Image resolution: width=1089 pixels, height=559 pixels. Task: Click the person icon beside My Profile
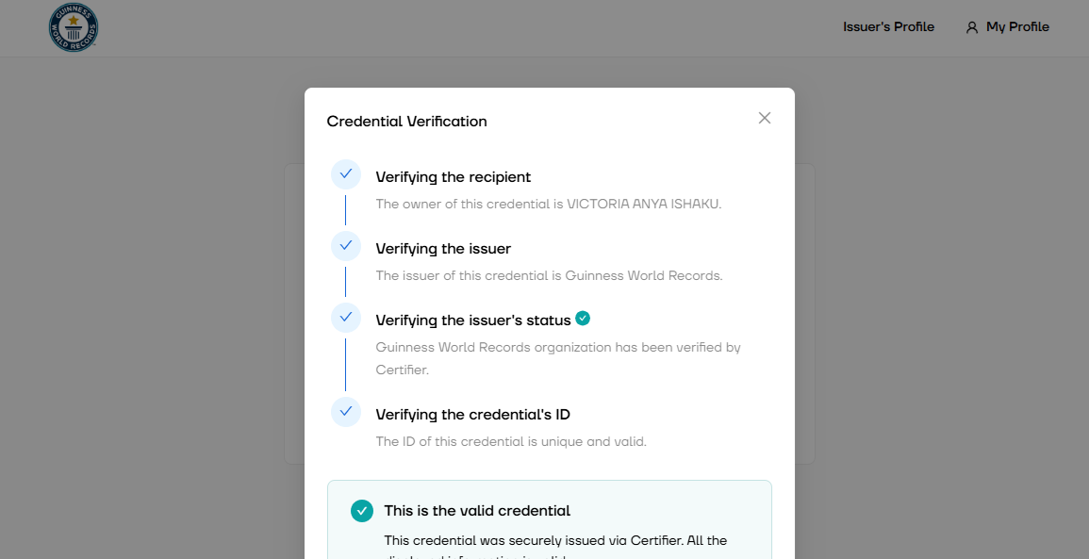pos(972,26)
